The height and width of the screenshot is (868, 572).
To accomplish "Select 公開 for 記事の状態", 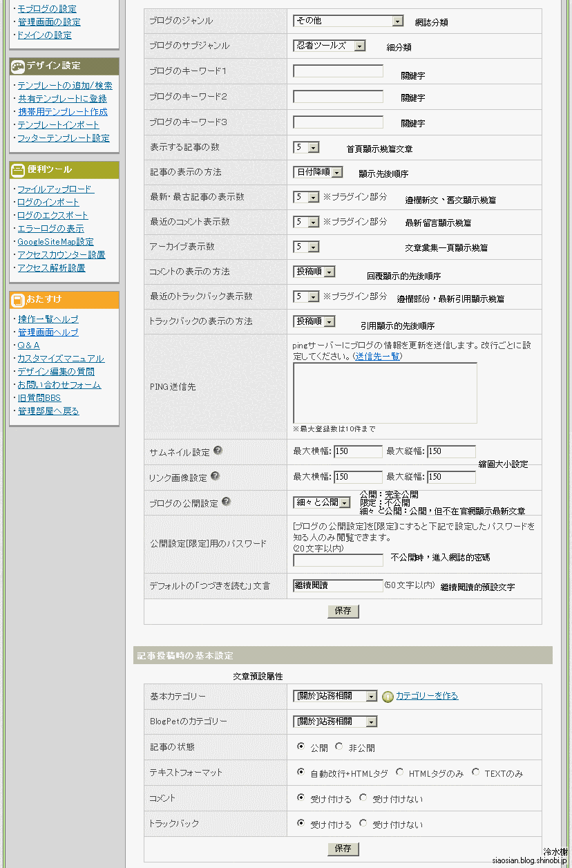I will [x=301, y=746].
